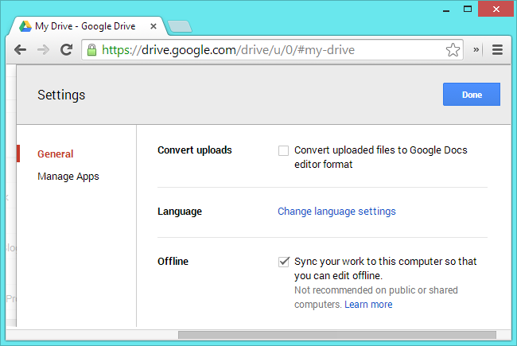Switch to the My Drive - Google Drive tab
This screenshot has height=346, width=517.
87,26
